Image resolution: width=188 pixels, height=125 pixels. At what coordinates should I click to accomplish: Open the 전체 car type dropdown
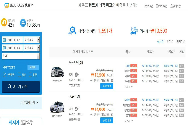tap(21, 56)
